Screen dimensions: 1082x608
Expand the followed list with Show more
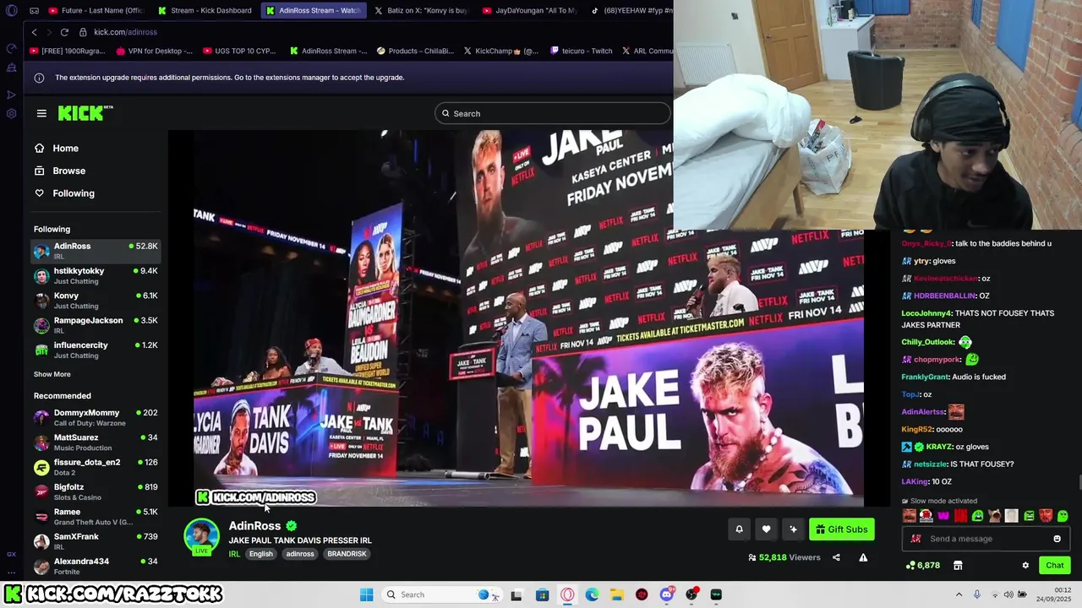point(52,374)
